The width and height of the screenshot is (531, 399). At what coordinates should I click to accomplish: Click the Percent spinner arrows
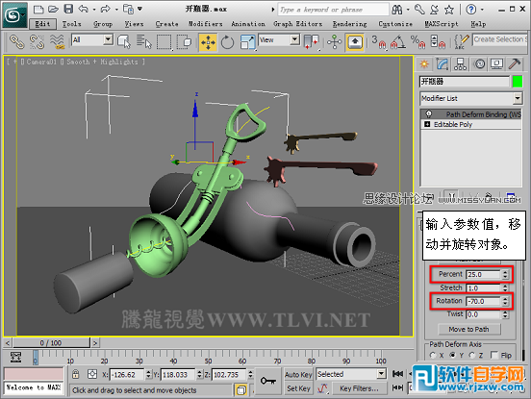505,274
